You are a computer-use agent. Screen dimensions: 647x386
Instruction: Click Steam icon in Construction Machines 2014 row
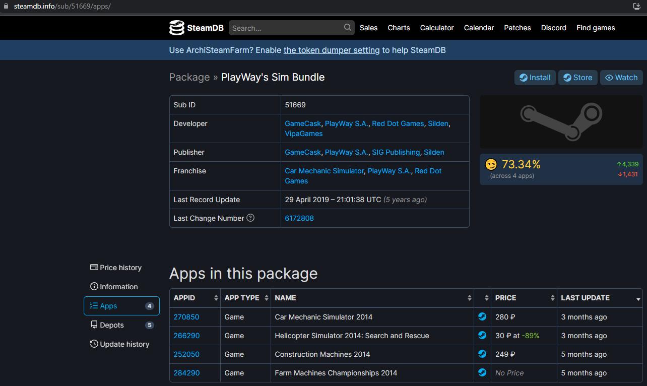pos(482,354)
